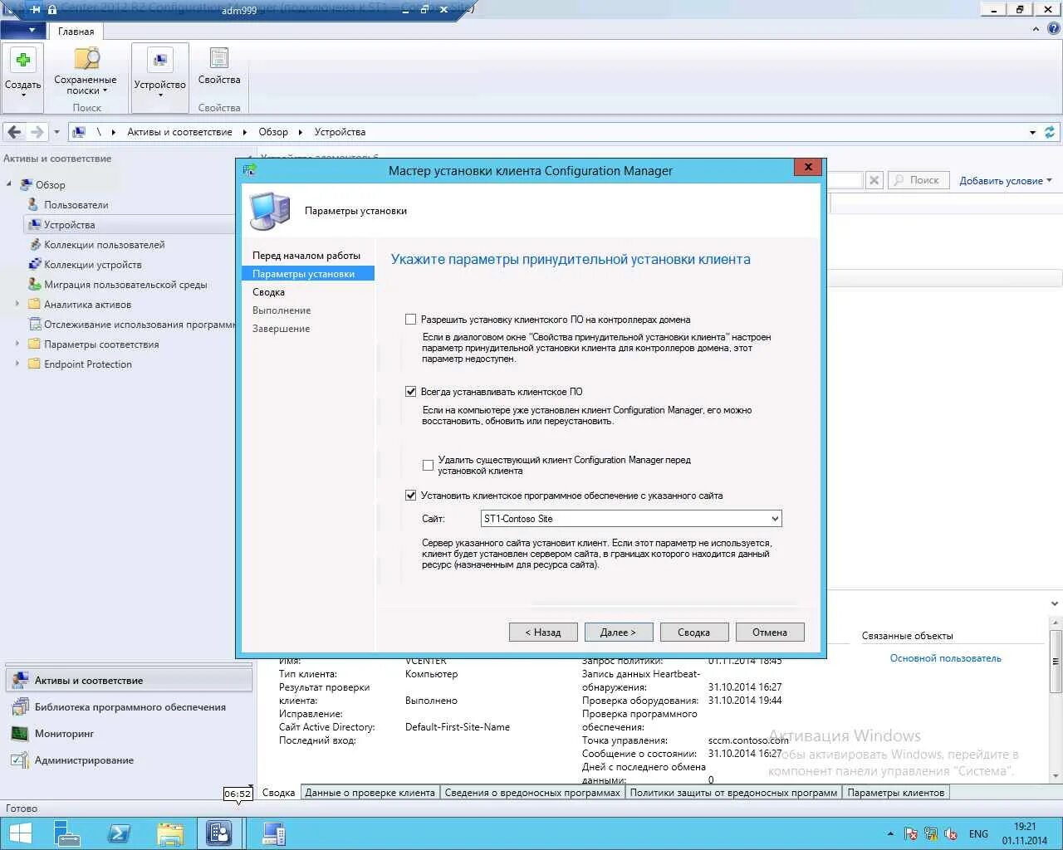Open Saved Searches folder icon in ribbon
Viewport: 1063px width, 850px height.
(86, 59)
